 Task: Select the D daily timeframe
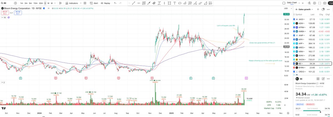45,3
